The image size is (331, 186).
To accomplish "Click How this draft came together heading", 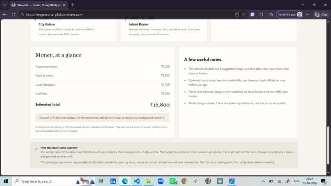I will click(59, 147).
